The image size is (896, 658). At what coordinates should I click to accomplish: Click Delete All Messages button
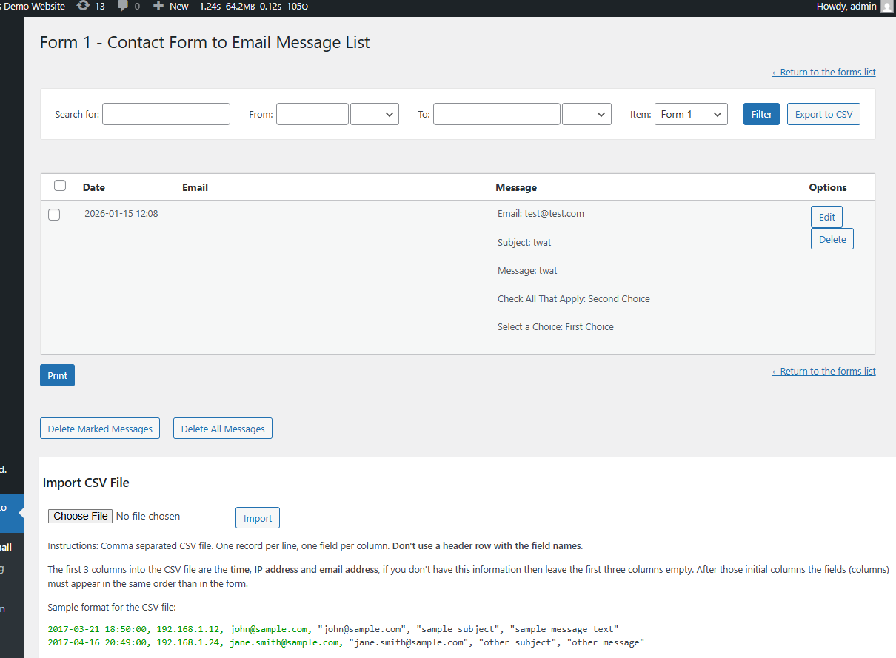tap(223, 429)
